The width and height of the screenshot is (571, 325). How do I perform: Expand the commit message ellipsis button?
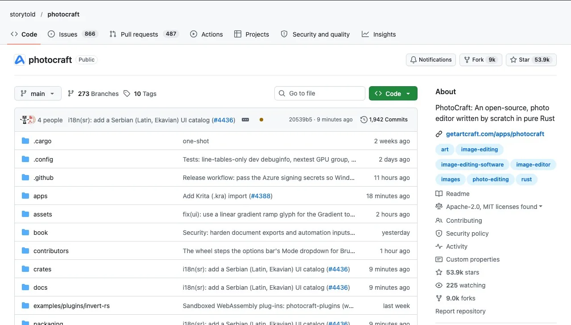click(x=245, y=120)
